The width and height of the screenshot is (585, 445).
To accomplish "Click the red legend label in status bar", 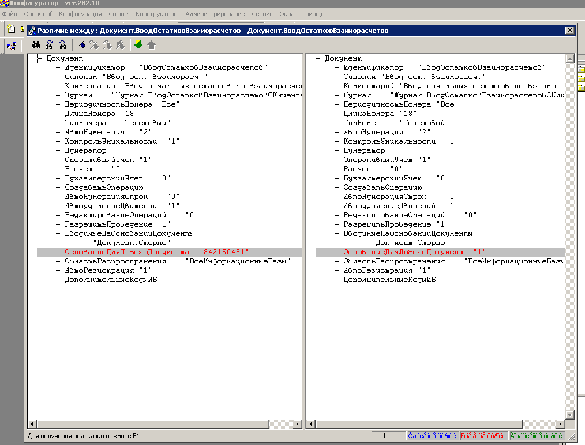I will [x=483, y=436].
